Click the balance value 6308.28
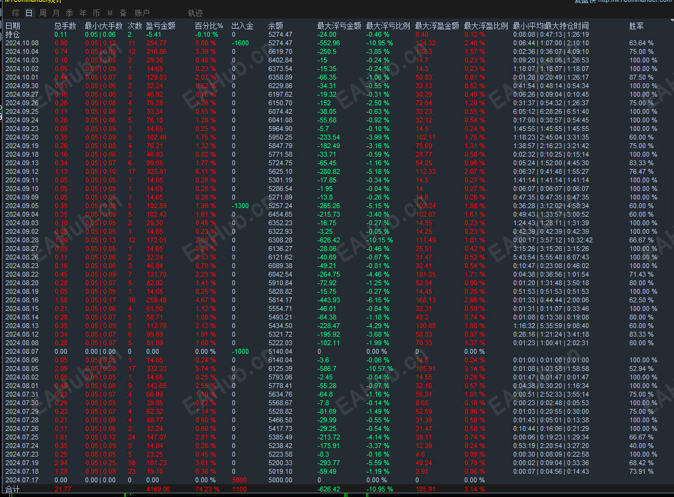Image resolution: width=674 pixels, height=497 pixels. (280, 240)
